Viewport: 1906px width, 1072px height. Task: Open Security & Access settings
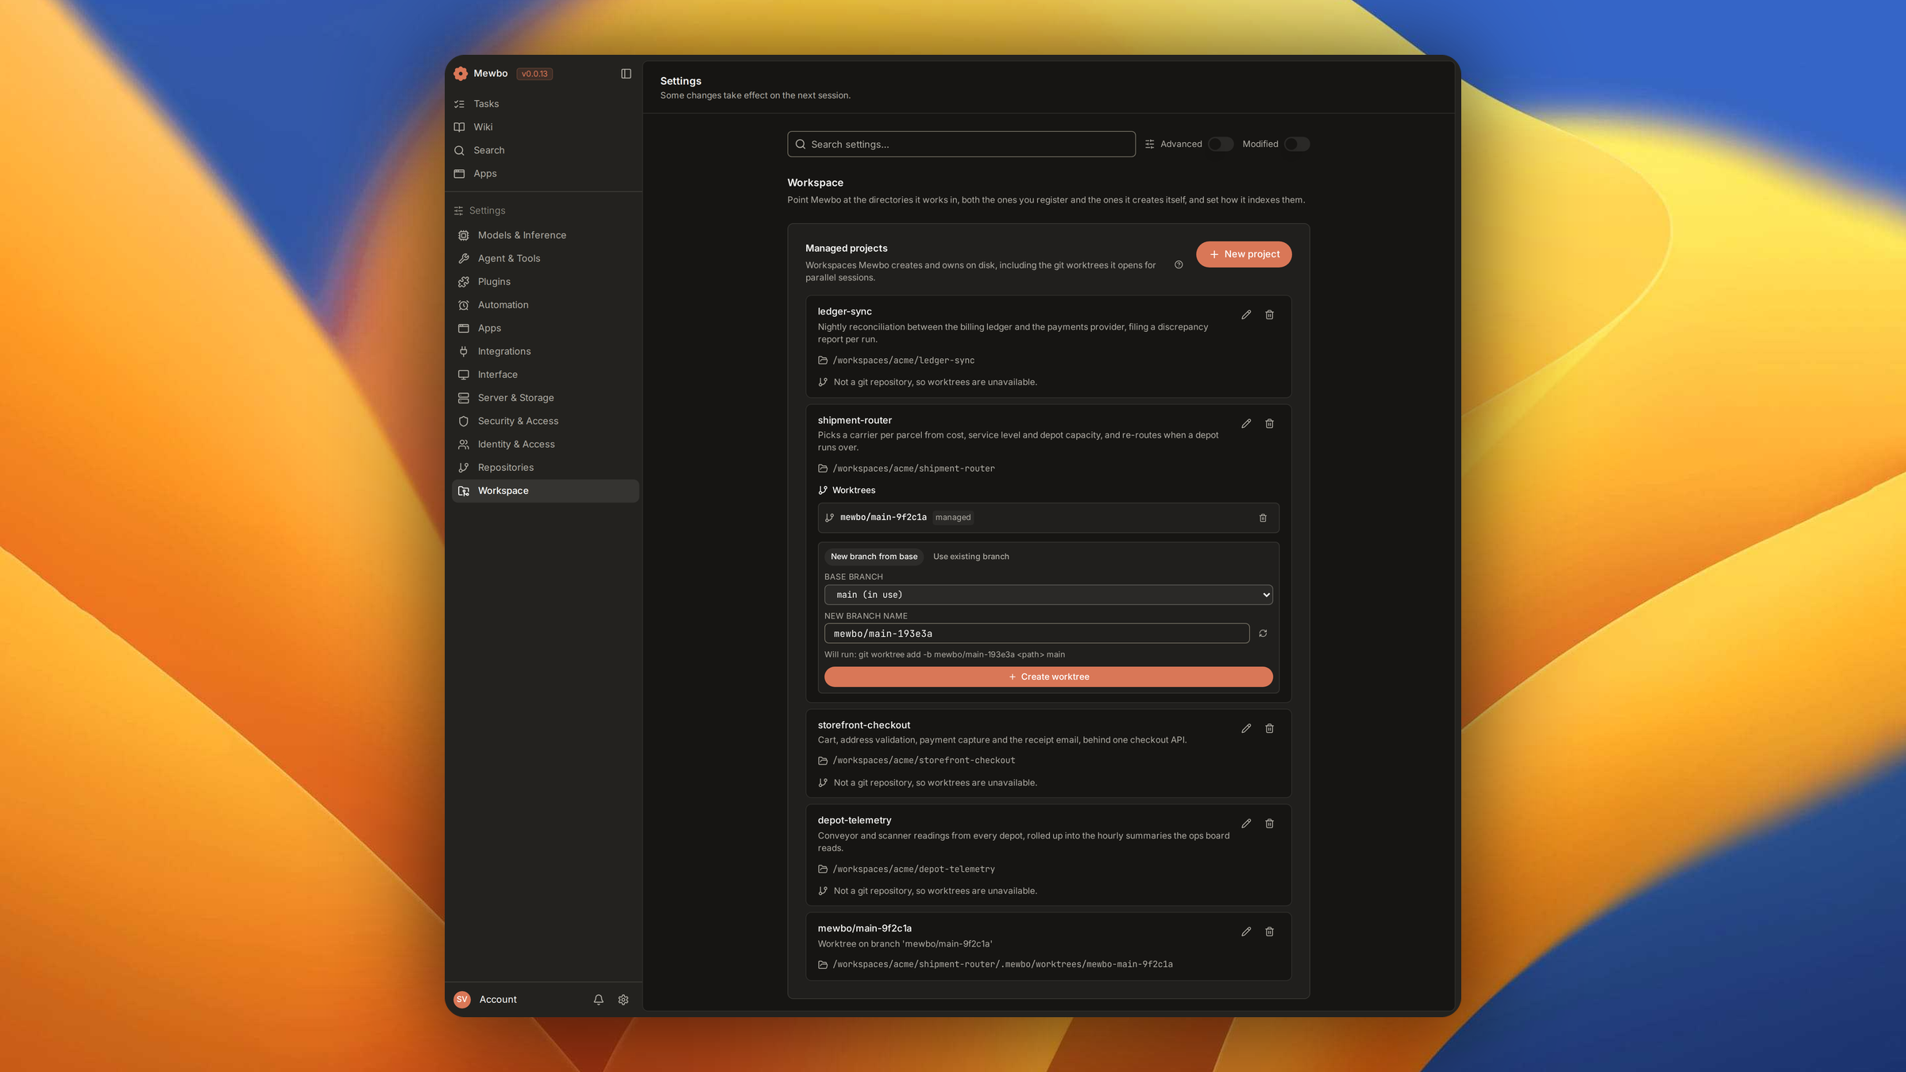[x=545, y=422]
